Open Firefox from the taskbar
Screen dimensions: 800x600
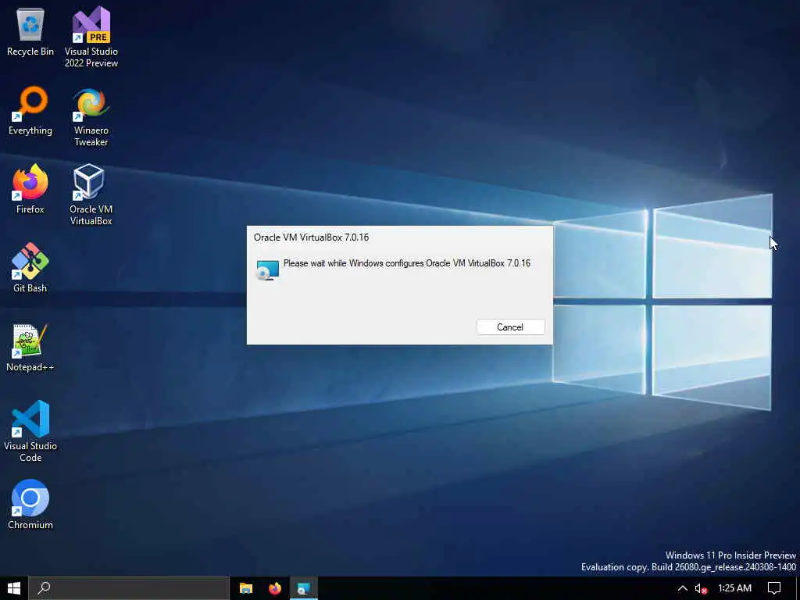[x=275, y=588]
